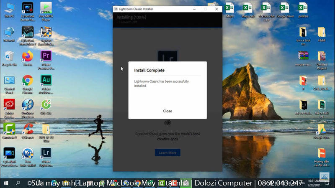Open Google Chrome desktop shortcut

(28, 80)
